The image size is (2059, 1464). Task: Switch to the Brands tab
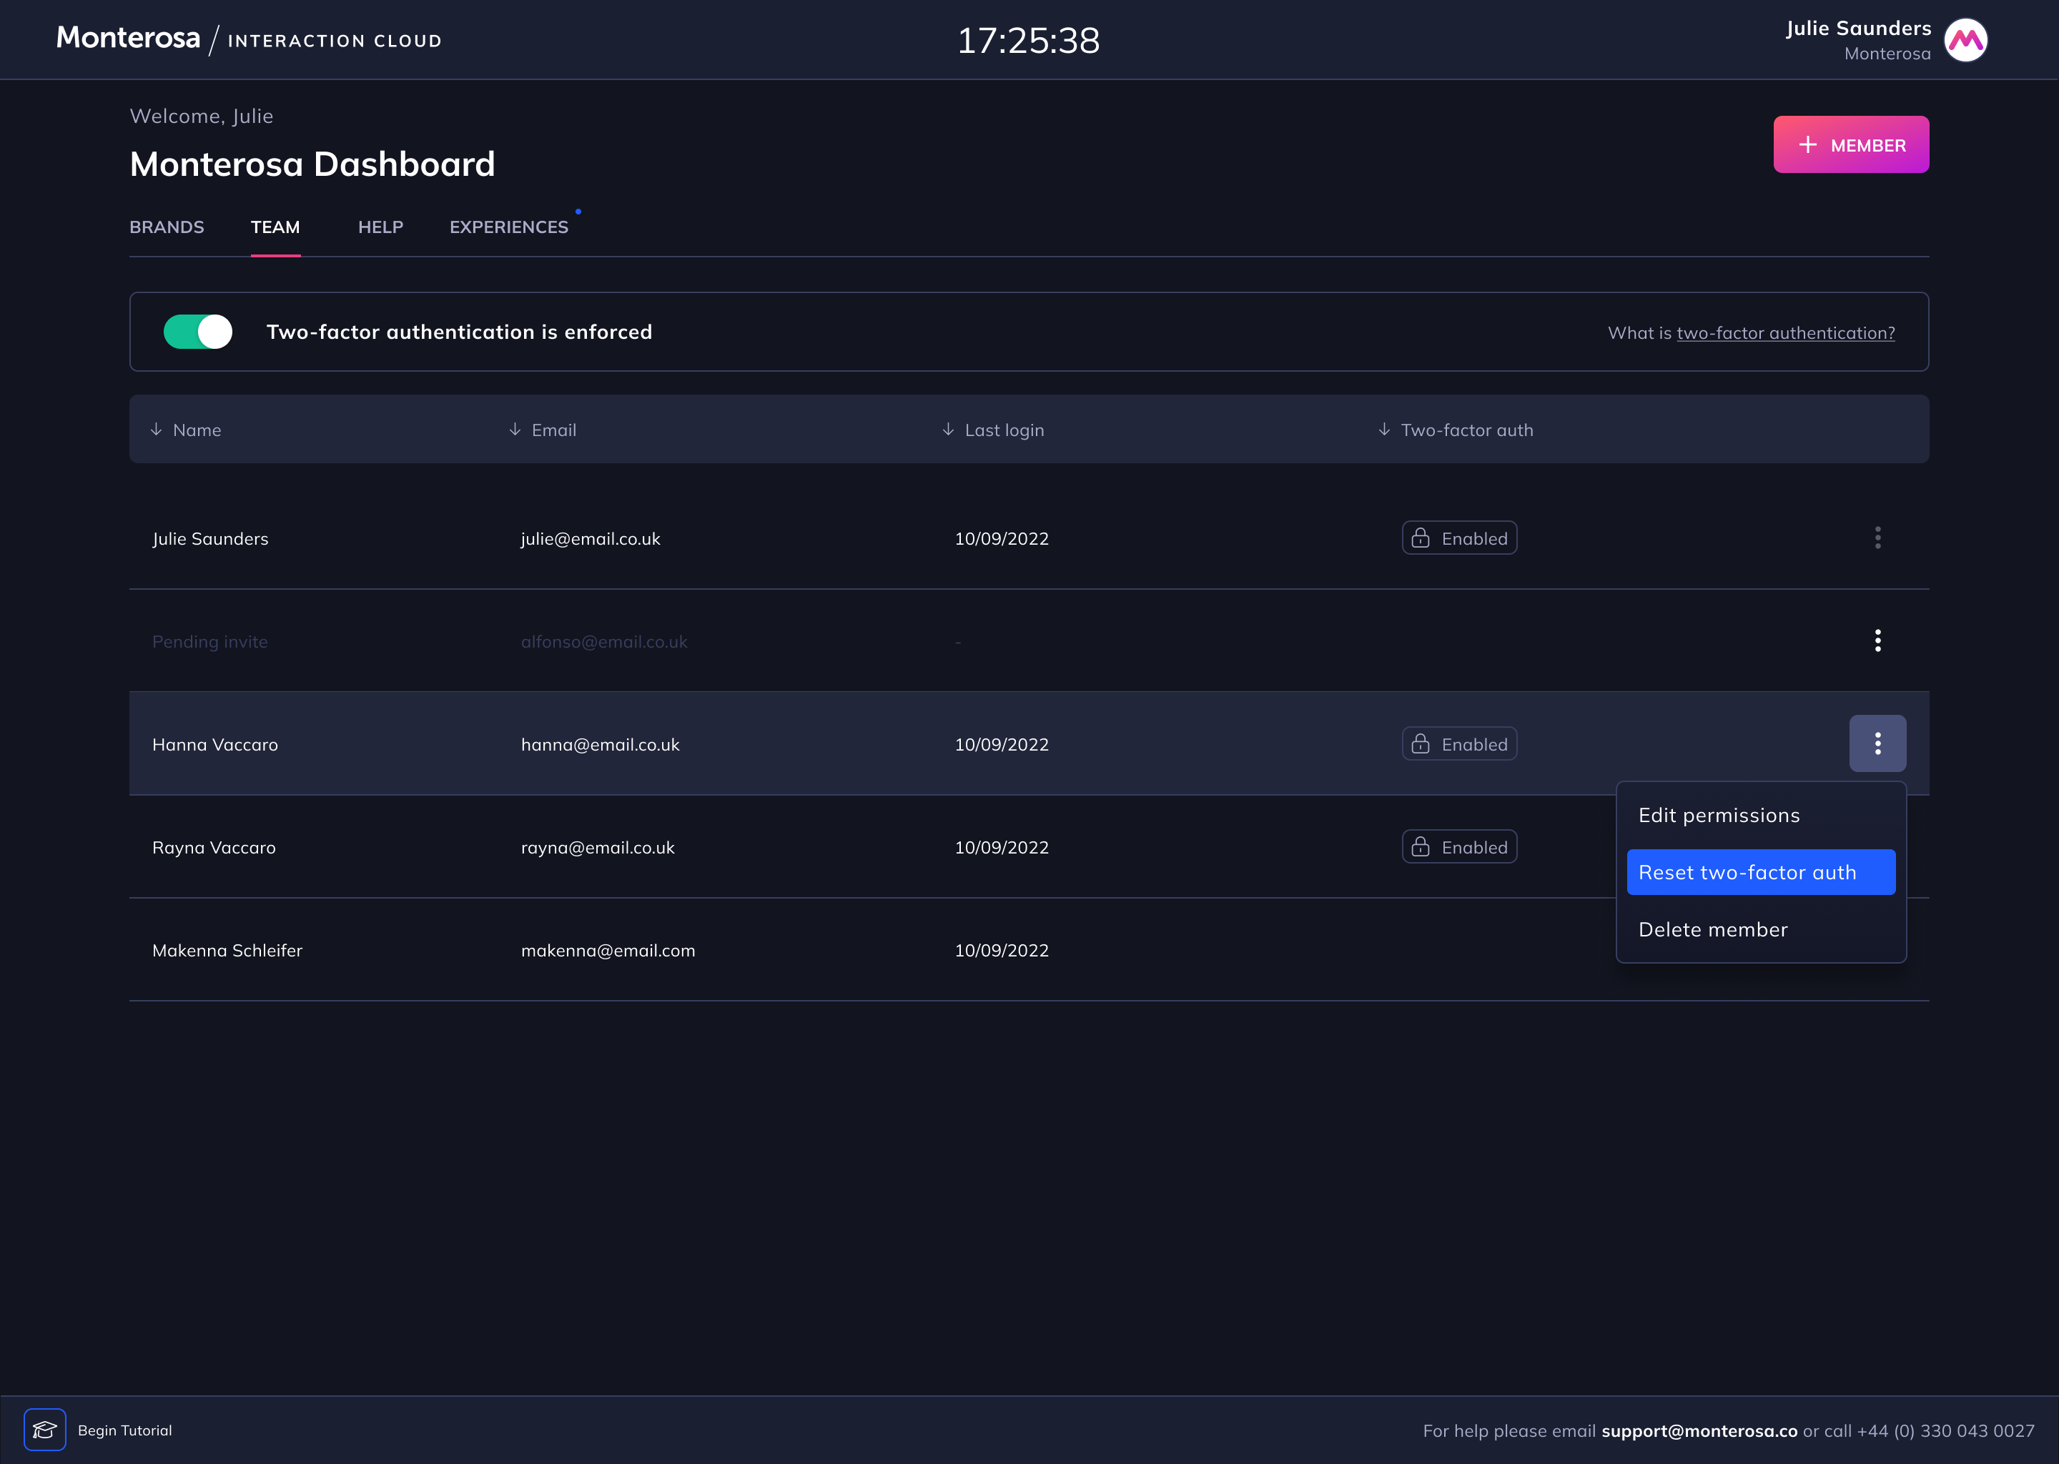(167, 227)
